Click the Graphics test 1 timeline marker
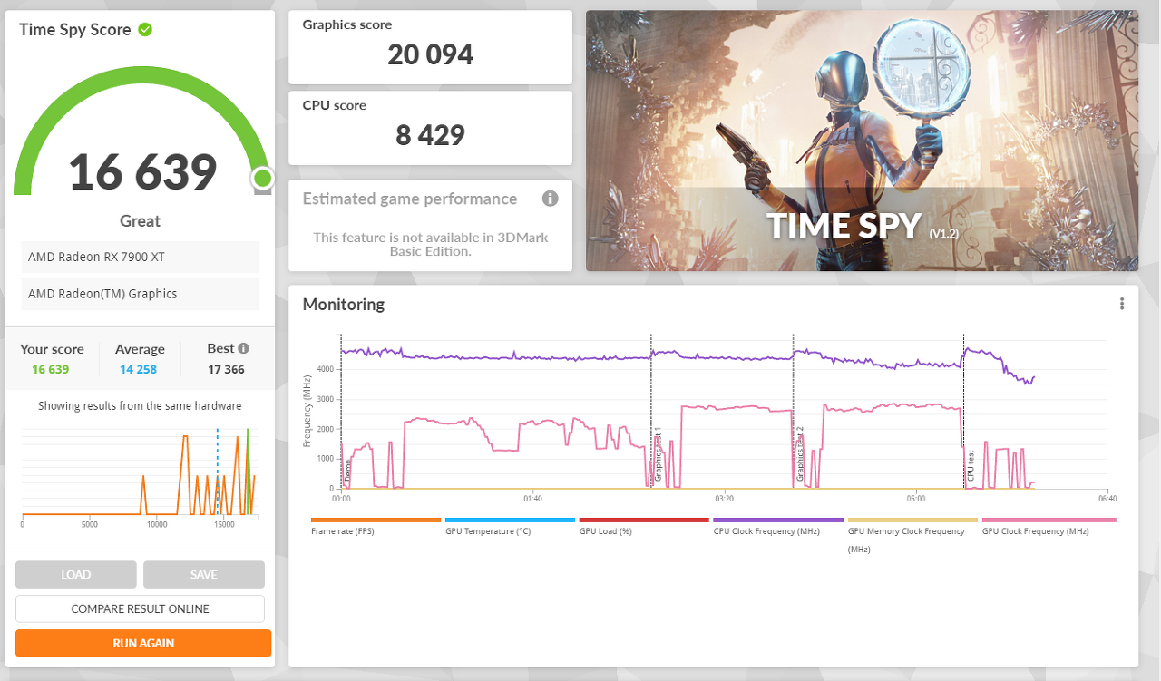 point(658,454)
